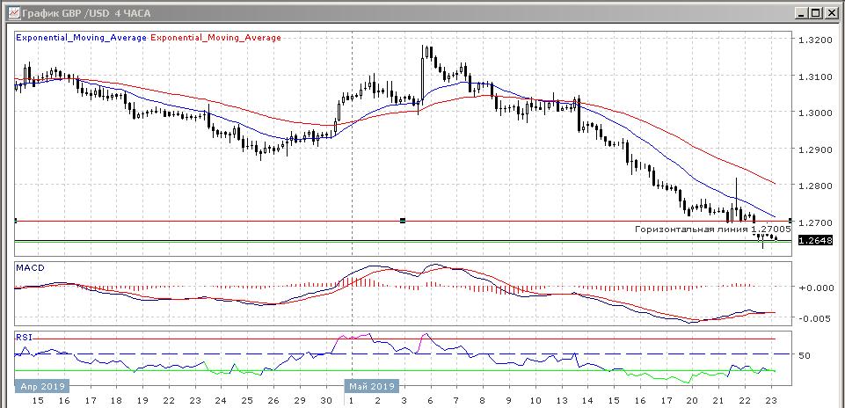This screenshot has height=408, width=845.
Task: Select the blue Exponential_Moving_Average label
Action: click(x=82, y=38)
